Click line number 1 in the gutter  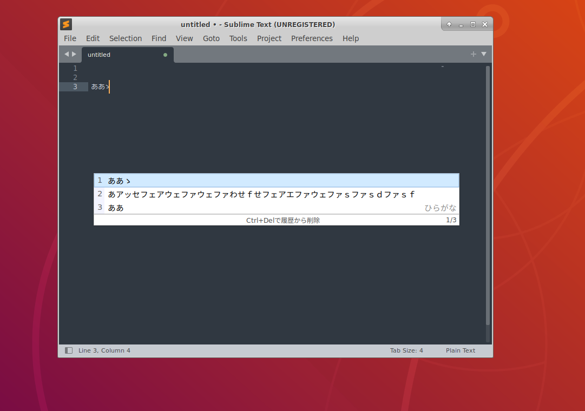[x=75, y=69]
